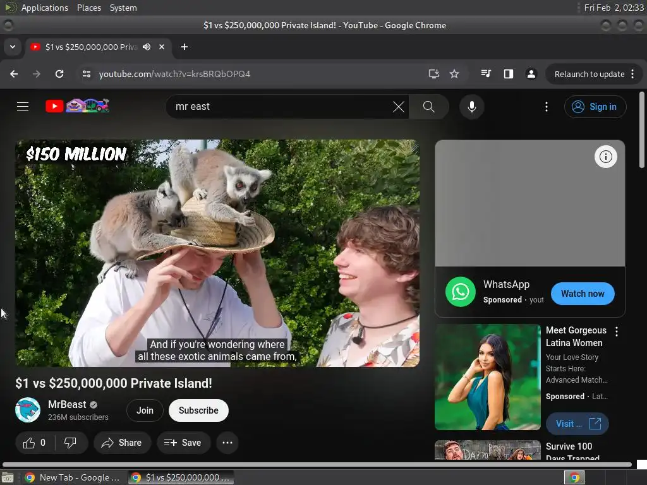647x485 pixels.
Task: Click the Survive 100 video title
Action: pyautogui.click(x=572, y=452)
